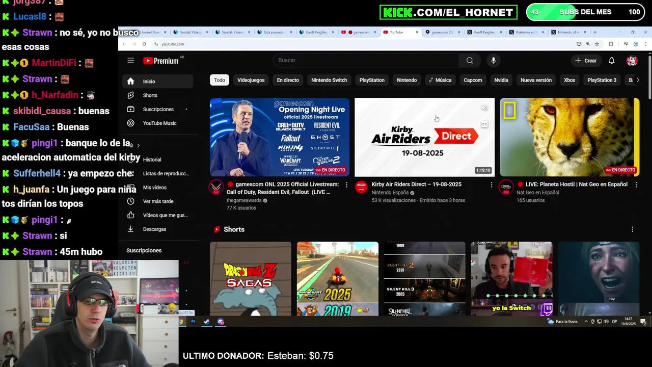
Task: Open a new browser tab
Action: click(594, 32)
